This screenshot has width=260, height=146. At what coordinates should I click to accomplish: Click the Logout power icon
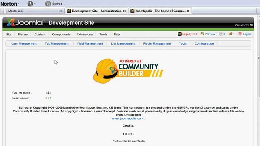coord(240,34)
